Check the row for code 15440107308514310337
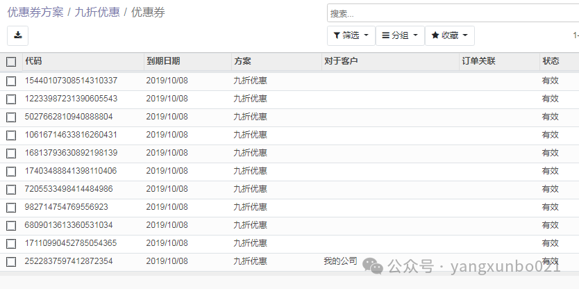 [11, 81]
